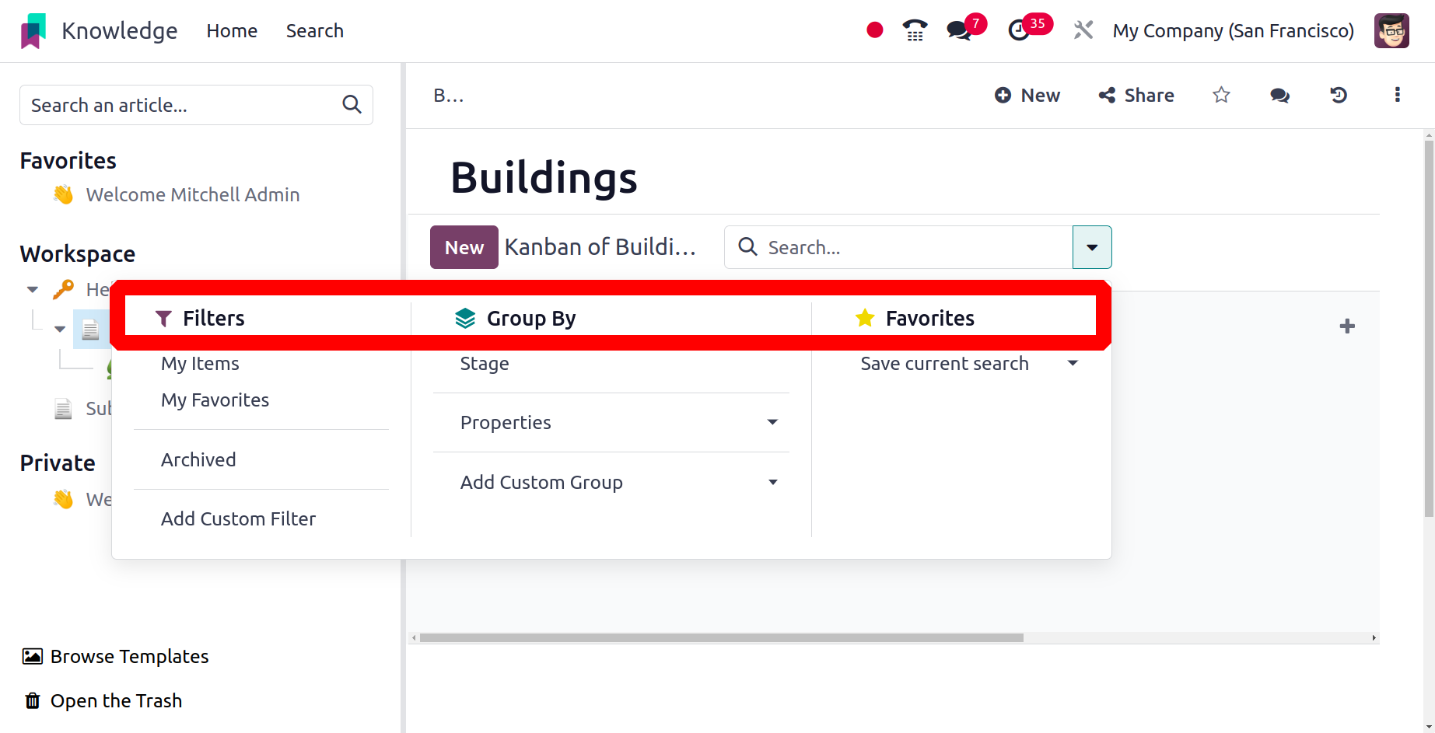Open the conversations chat icon with 7 badge
1435x733 pixels.
960,30
